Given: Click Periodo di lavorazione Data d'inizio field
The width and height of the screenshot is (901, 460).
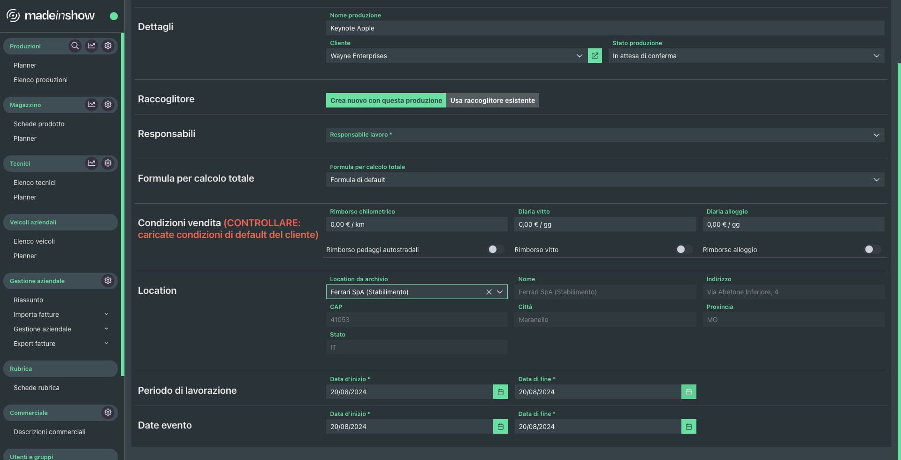Looking at the screenshot, I should [x=409, y=392].
